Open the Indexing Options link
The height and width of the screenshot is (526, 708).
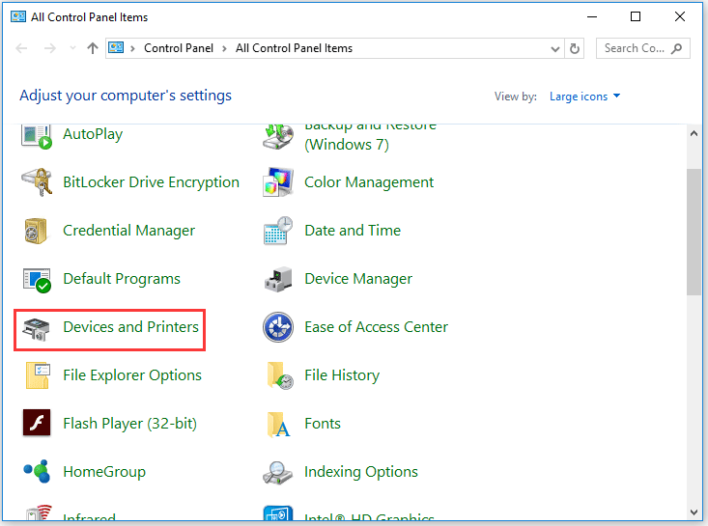point(361,472)
